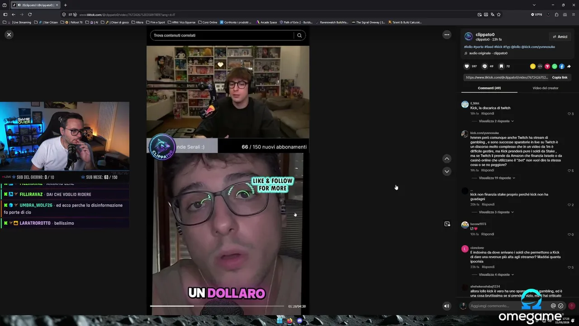This screenshot has height=326, width=579.
Task: Open the clippato0 profile avatar
Action: click(x=469, y=37)
